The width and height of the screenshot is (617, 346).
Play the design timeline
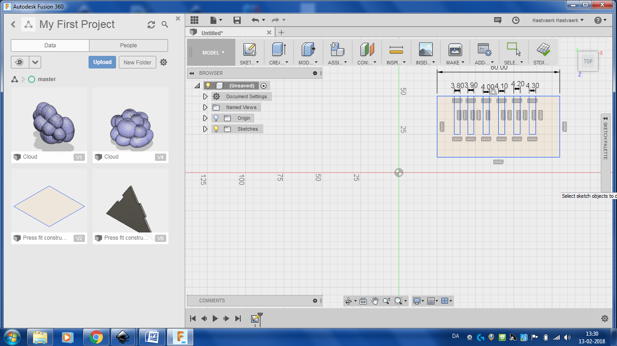pyautogui.click(x=215, y=319)
